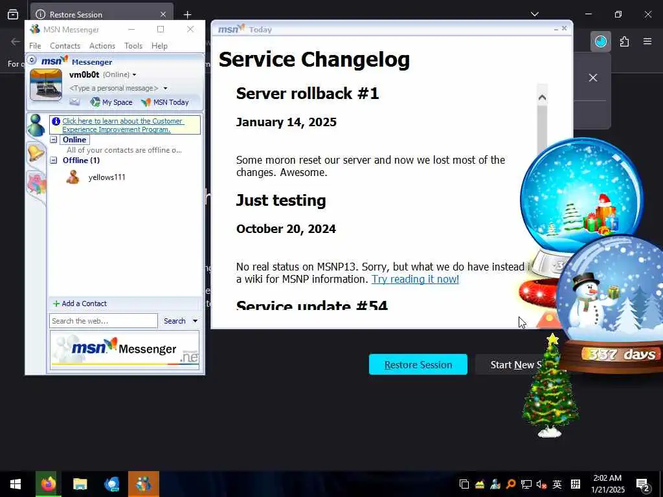Viewport: 663px width, 497px height.
Task: Open the File menu
Action: (x=35, y=46)
